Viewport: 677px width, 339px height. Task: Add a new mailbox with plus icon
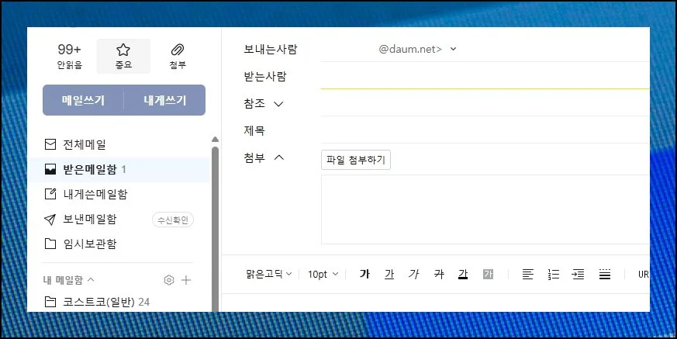[x=186, y=280]
